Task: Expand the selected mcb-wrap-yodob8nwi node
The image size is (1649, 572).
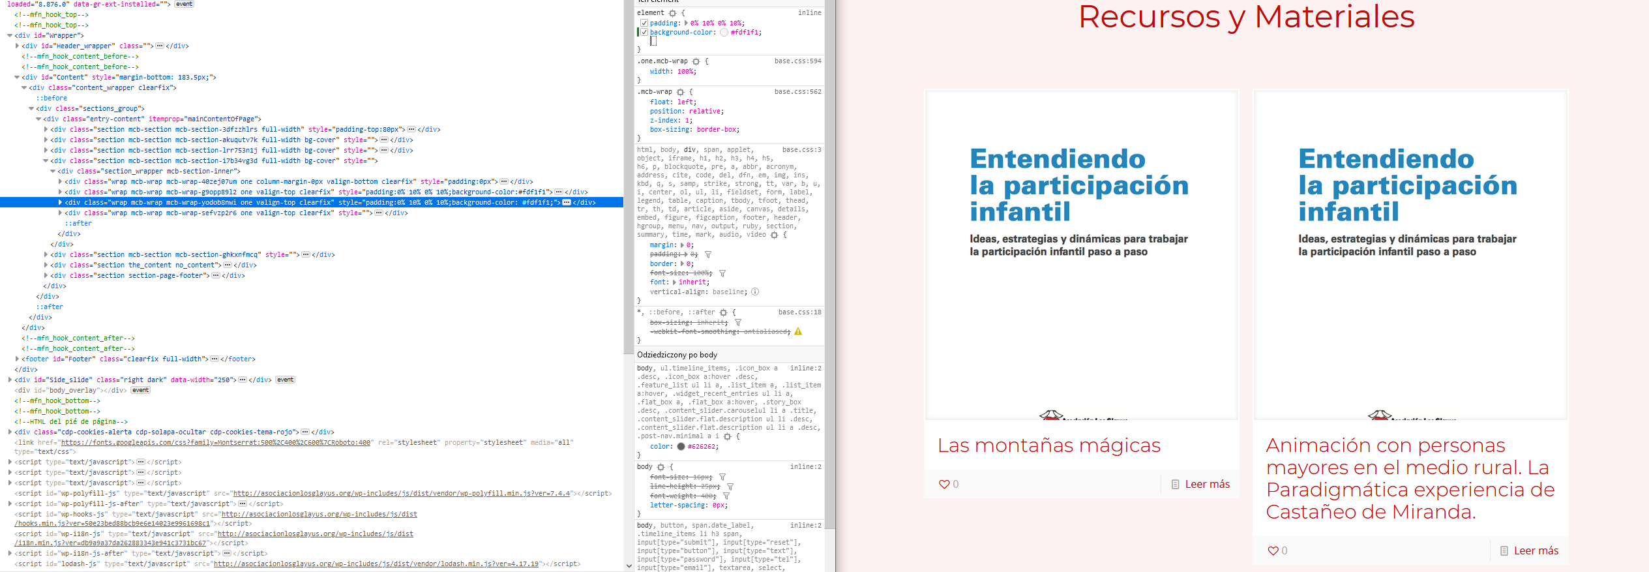Action: click(x=60, y=202)
